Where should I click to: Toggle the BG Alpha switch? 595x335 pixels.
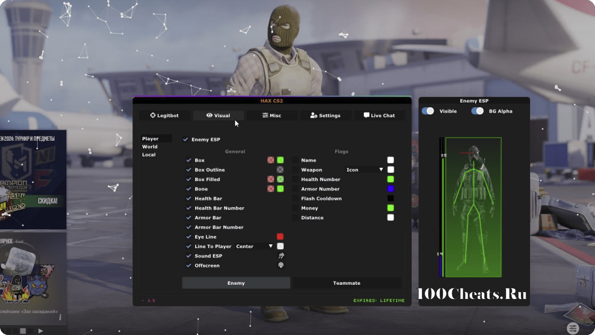click(x=477, y=111)
